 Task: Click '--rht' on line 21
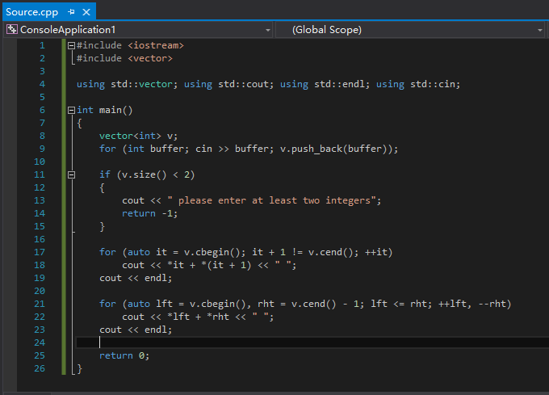point(492,304)
